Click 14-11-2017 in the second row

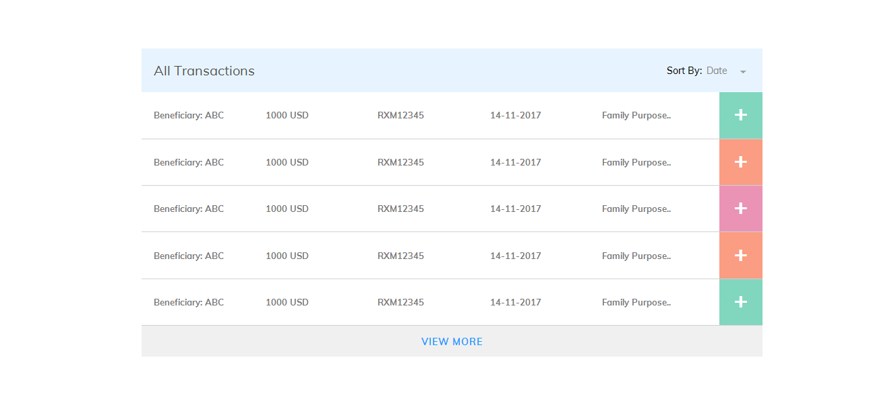pyautogui.click(x=516, y=162)
